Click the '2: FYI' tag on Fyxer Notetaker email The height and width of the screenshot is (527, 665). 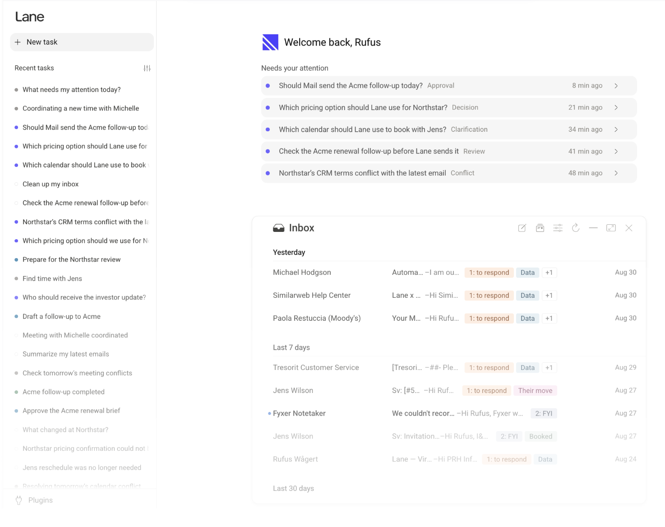(544, 413)
